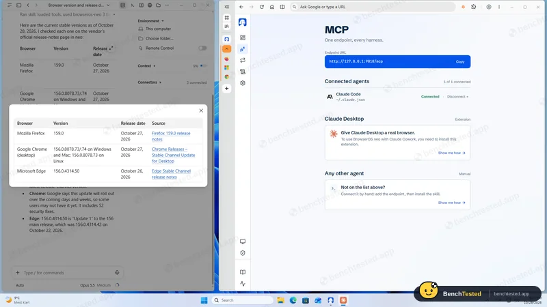Open the Windows Start menu

click(x=204, y=300)
